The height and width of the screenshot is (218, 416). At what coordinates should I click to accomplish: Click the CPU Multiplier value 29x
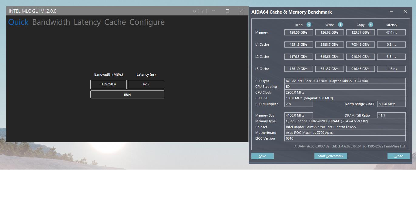pyautogui.click(x=299, y=104)
